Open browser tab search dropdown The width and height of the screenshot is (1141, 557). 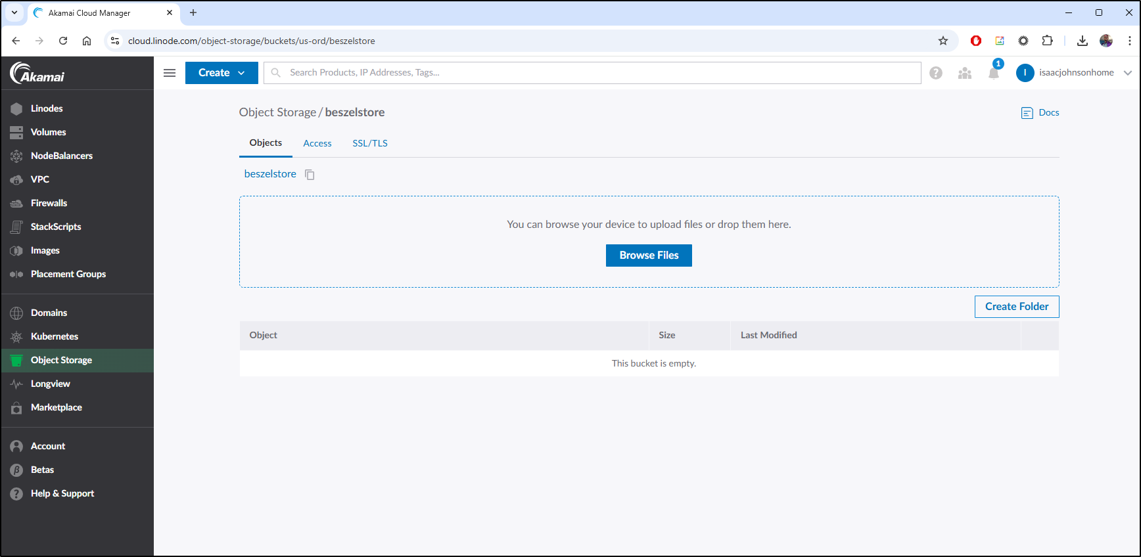[14, 12]
